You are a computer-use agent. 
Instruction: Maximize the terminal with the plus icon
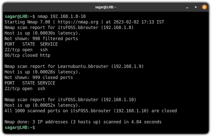click(x=196, y=7)
